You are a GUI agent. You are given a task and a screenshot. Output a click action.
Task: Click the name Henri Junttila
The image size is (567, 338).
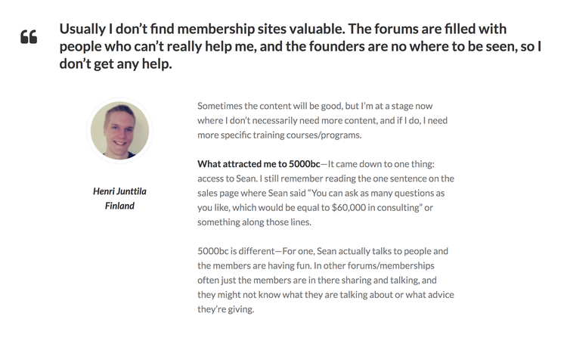tap(119, 191)
